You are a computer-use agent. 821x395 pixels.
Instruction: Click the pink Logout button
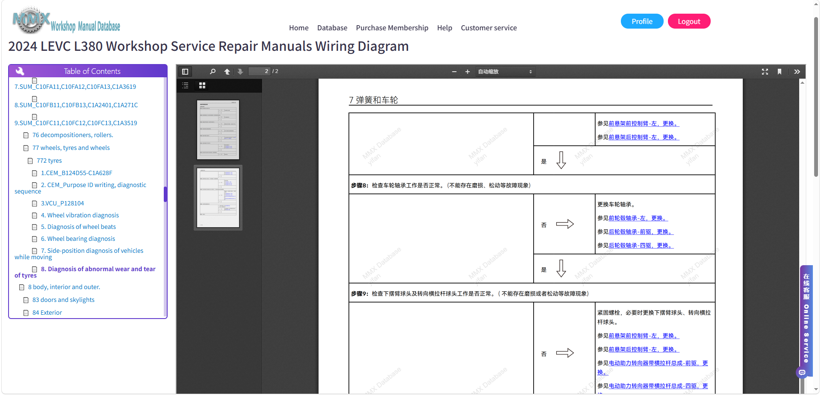tap(689, 21)
